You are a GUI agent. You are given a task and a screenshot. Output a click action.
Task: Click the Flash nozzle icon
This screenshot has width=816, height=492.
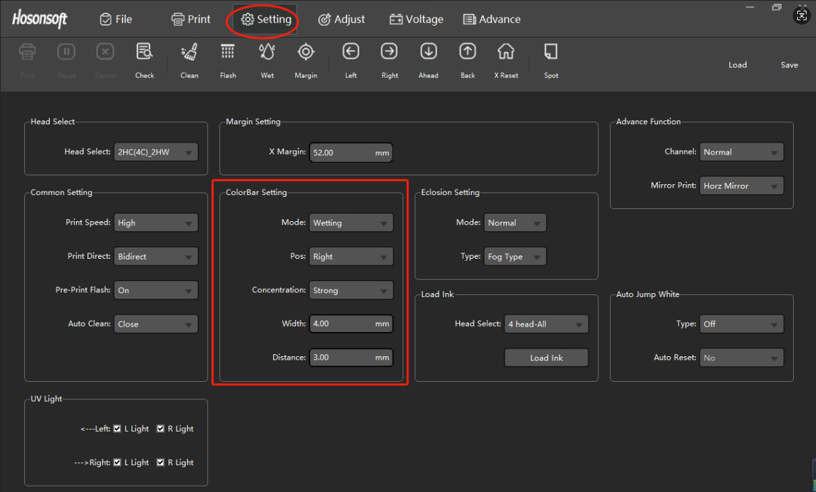(228, 52)
